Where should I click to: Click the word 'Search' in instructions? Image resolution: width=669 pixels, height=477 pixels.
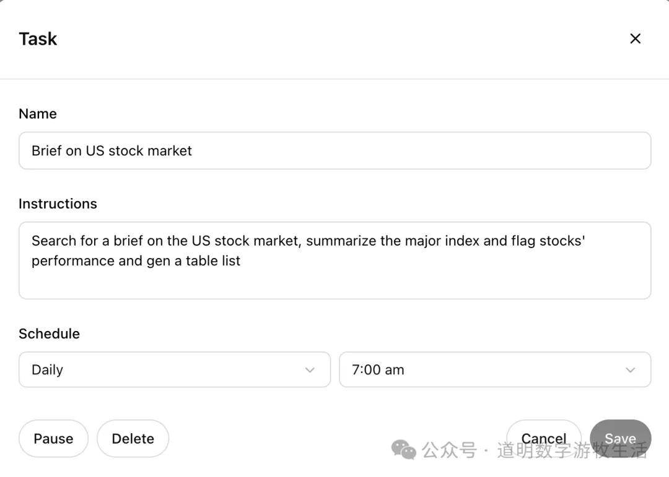(x=53, y=241)
